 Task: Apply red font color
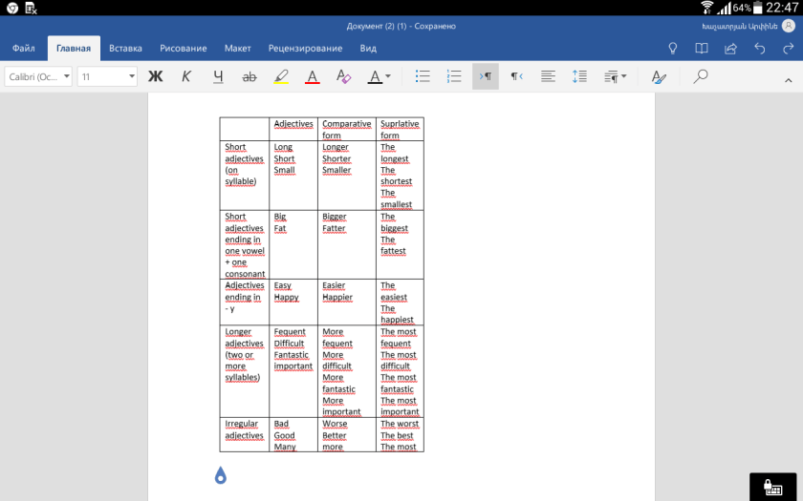coord(312,76)
